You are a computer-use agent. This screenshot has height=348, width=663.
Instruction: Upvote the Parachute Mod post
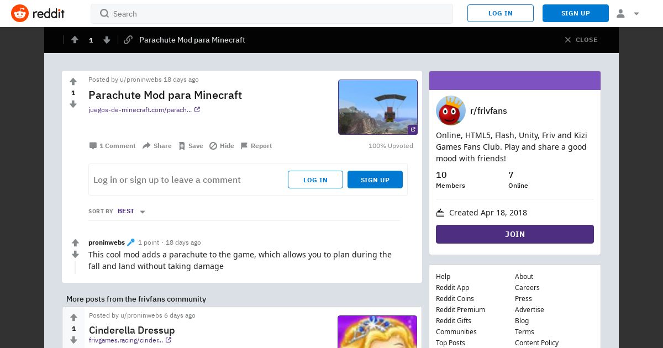pyautogui.click(x=73, y=82)
